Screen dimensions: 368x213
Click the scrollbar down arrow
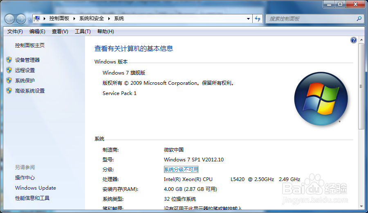coord(361,206)
